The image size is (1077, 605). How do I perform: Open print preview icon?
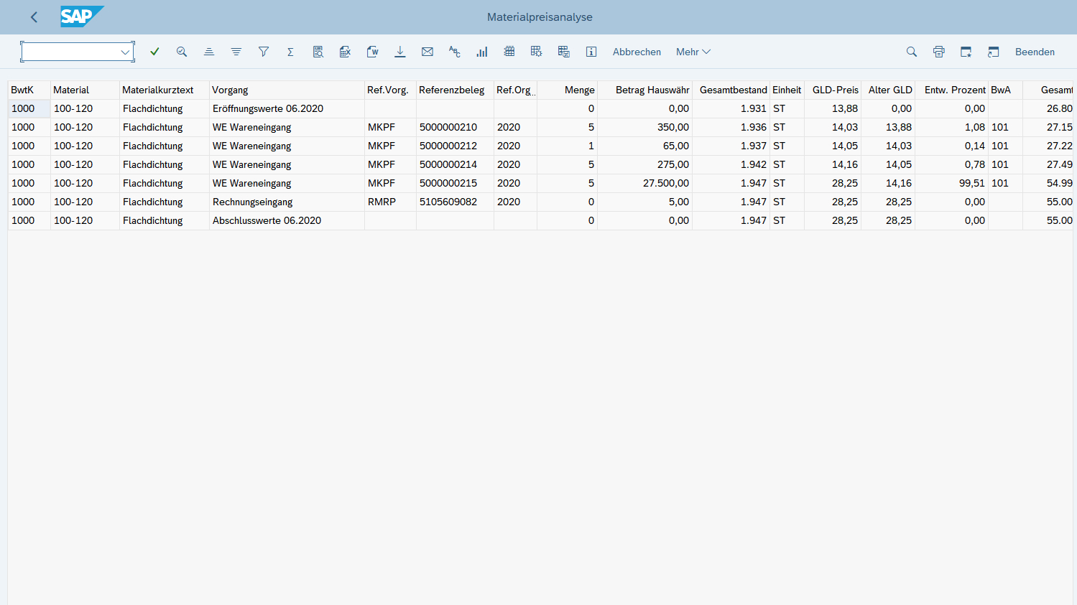(318, 52)
